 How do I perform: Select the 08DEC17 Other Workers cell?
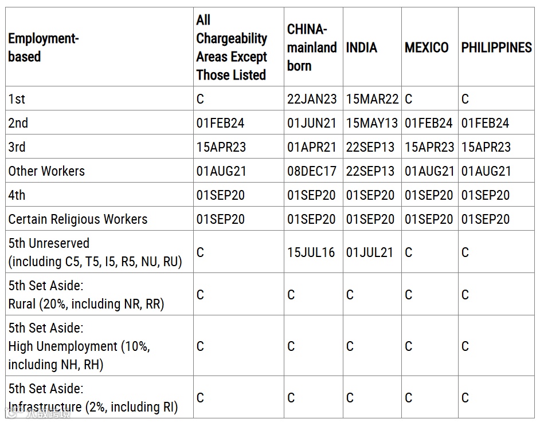312,171
